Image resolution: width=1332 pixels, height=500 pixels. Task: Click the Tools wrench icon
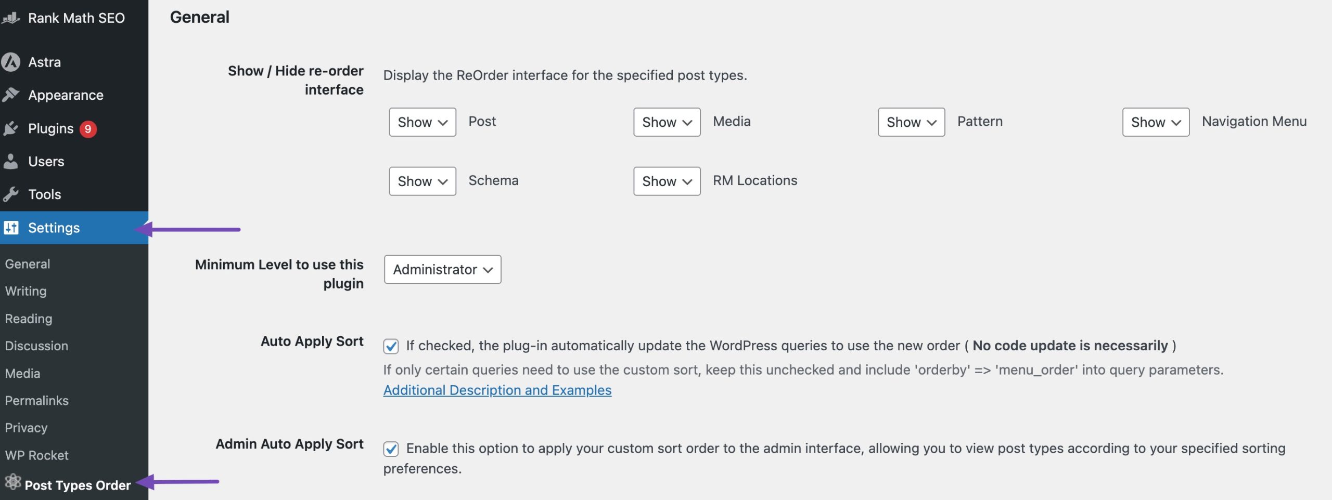pyautogui.click(x=11, y=194)
